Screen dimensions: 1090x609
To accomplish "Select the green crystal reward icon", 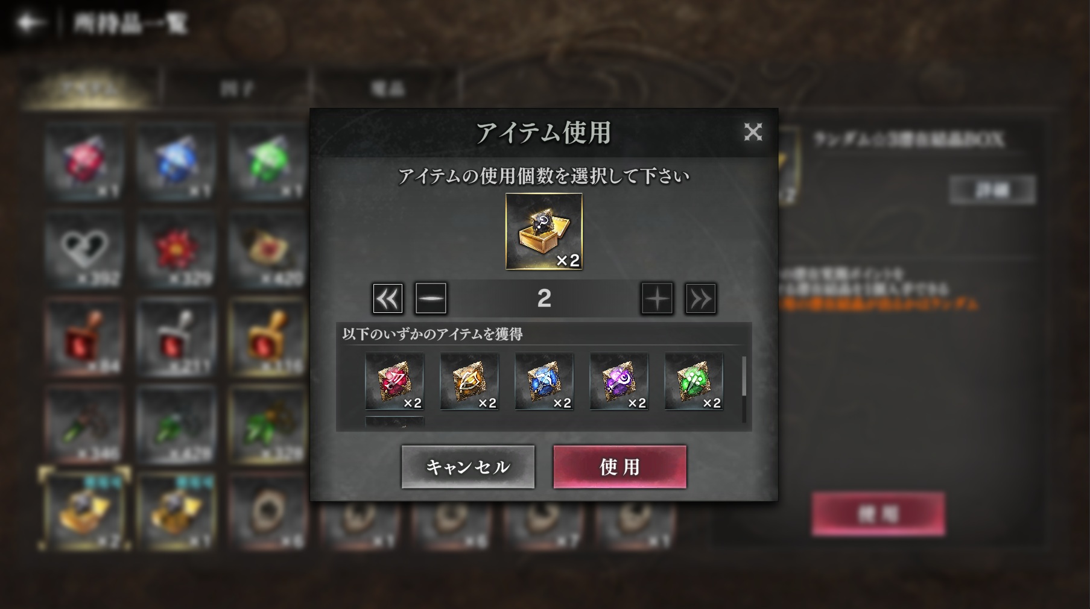I will [x=694, y=382].
